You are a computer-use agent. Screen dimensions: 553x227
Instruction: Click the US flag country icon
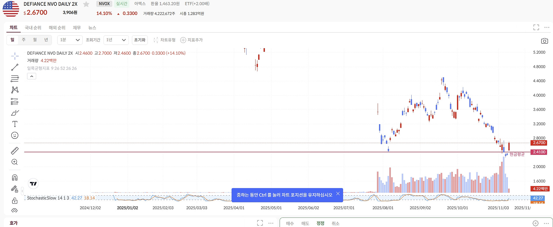[11, 9]
